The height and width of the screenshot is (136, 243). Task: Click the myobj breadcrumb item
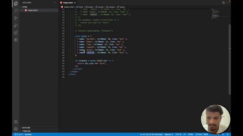(110, 7)
